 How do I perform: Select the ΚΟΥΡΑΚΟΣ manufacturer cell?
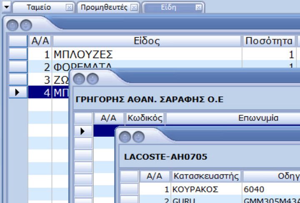point(206,189)
